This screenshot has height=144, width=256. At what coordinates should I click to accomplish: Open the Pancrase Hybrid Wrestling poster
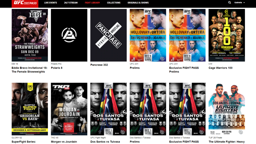[x=108, y=35]
